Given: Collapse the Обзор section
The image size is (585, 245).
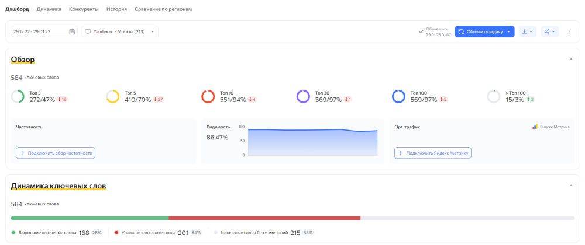Looking at the screenshot, I should 571,59.
